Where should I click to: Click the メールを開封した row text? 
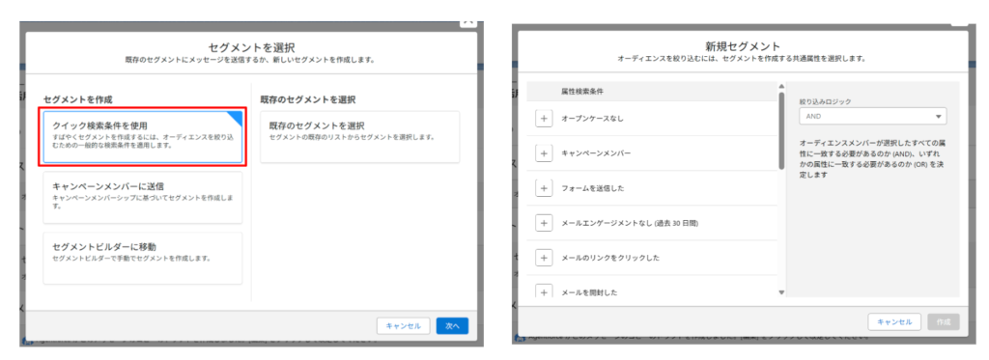pyautogui.click(x=589, y=292)
